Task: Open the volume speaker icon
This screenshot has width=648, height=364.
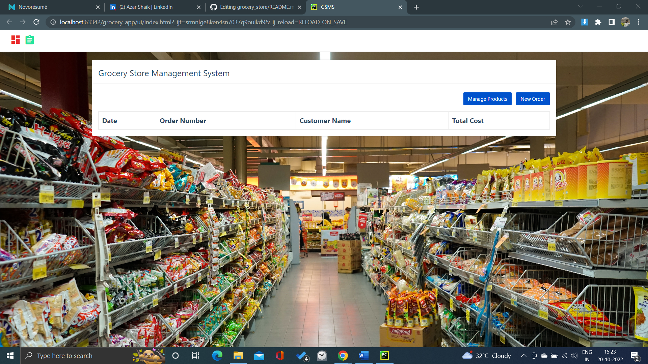Action: pyautogui.click(x=574, y=356)
